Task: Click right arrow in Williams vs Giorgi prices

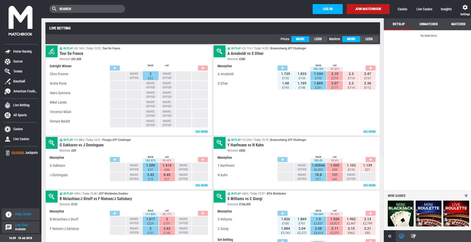Action: (370, 213)
